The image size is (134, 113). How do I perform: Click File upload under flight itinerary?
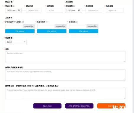pos(52,31)
